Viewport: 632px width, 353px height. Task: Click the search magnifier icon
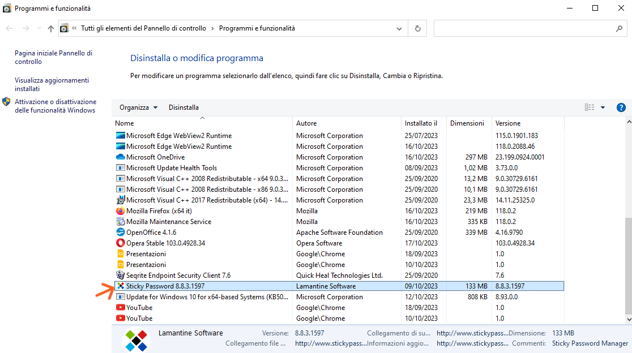click(619, 29)
